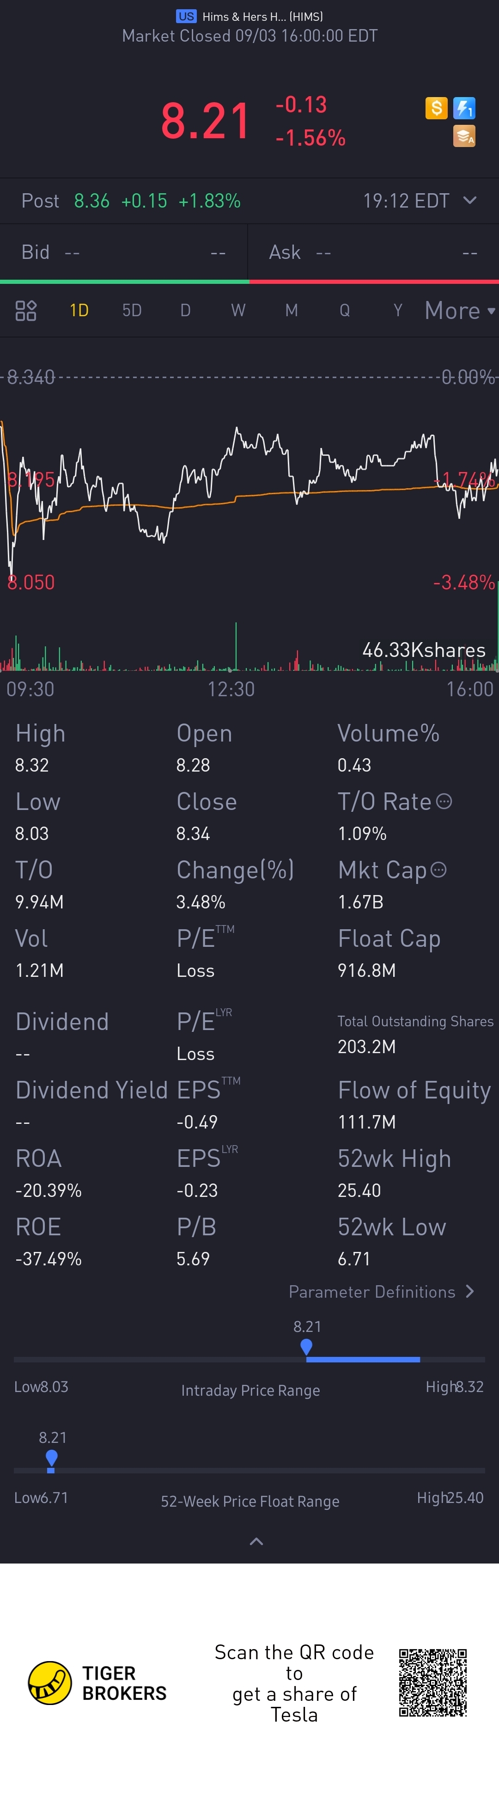499x1803 pixels.
Task: Open the Parameter Definitions link
Action: click(x=382, y=1292)
